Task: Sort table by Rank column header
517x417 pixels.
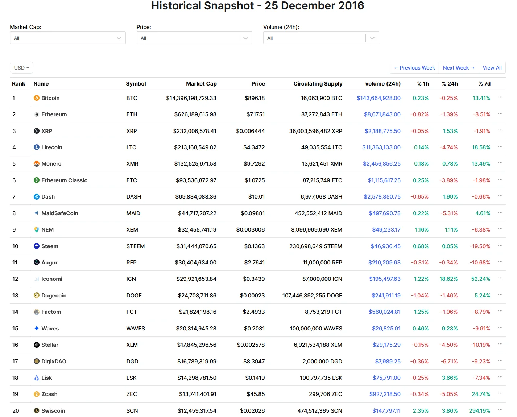Action: [x=18, y=84]
